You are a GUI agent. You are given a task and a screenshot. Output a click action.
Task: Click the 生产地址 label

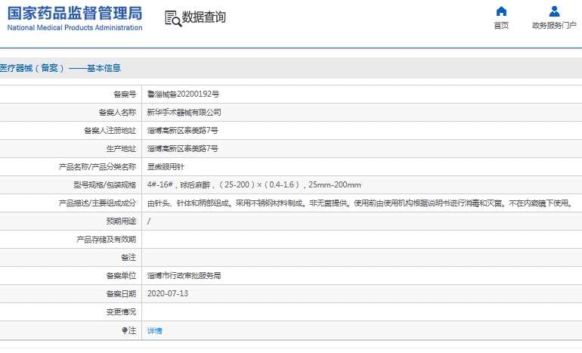click(x=121, y=148)
